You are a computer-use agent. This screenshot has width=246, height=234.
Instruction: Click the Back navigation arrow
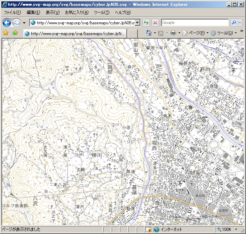(x=7, y=23)
